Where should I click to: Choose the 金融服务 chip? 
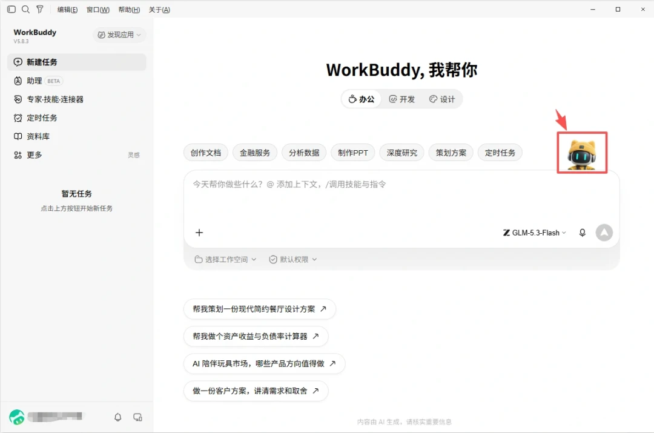[255, 153]
